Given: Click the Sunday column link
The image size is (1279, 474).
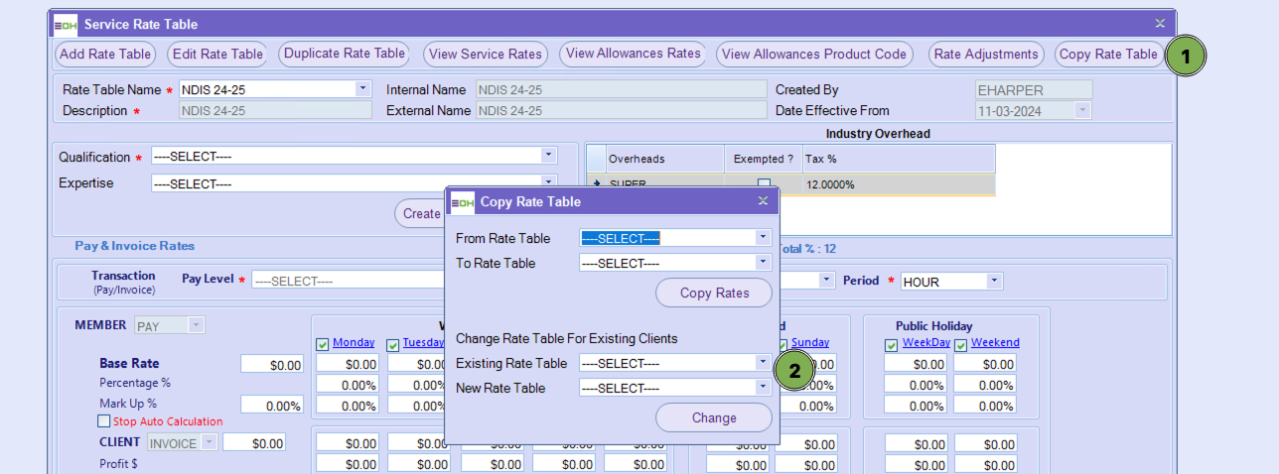Looking at the screenshot, I should (x=809, y=343).
